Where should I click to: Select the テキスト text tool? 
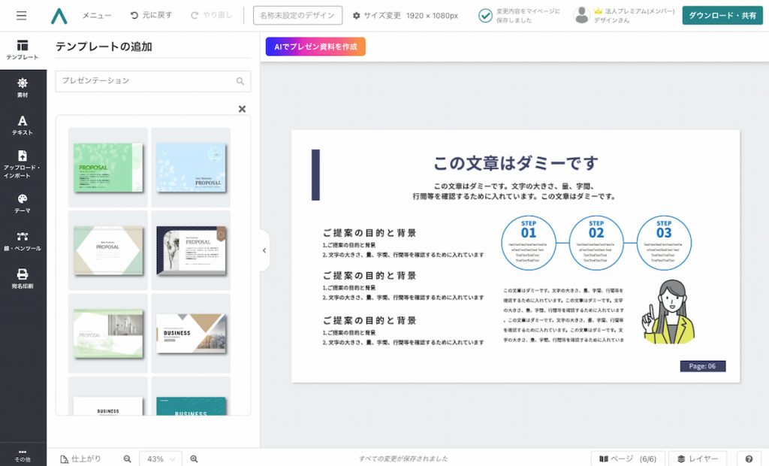tap(23, 125)
